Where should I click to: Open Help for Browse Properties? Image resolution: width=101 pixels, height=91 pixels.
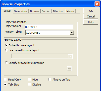click(91, 22)
